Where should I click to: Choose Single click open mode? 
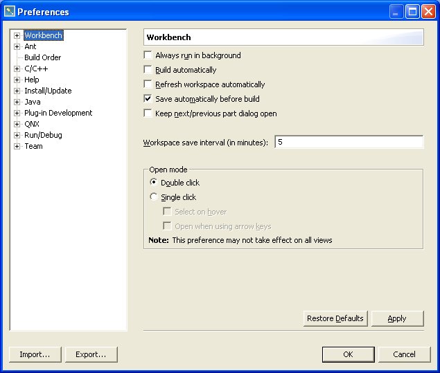click(x=154, y=197)
